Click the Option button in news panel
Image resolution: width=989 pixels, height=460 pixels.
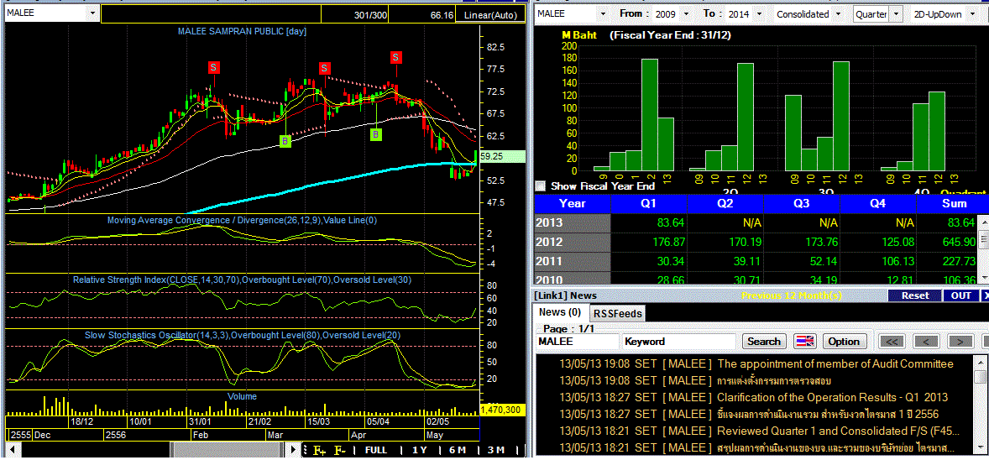(844, 342)
